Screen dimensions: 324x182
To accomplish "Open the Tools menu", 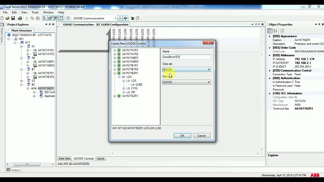I will pos(35,13).
